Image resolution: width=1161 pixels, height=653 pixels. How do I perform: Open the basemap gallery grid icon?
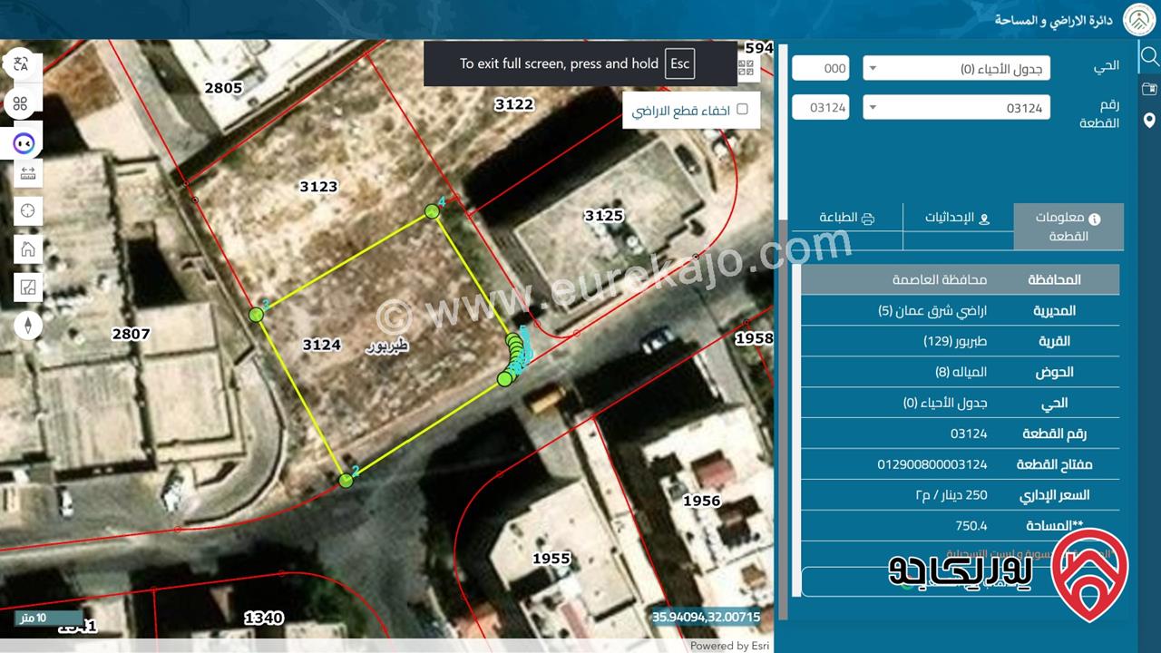point(20,103)
